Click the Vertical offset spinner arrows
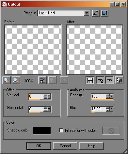Viewport: 128px width, 154px height. (45, 96)
